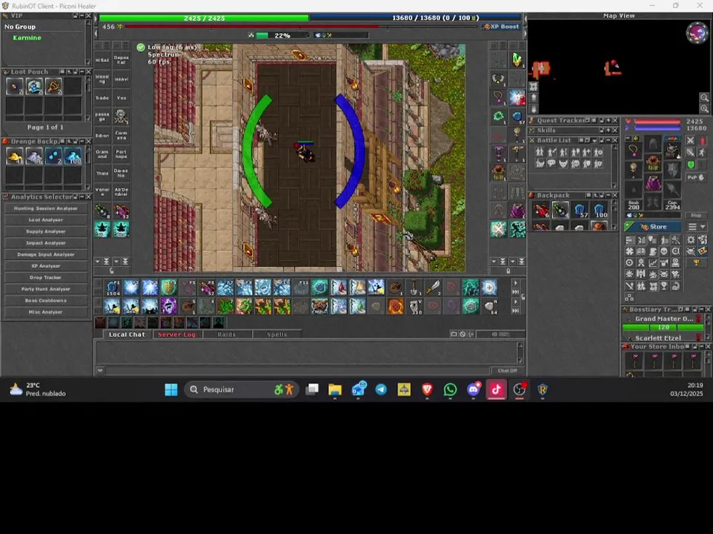This screenshot has width=713, height=534.
Task: Toggle the running chase mode button
Action: 703,152
